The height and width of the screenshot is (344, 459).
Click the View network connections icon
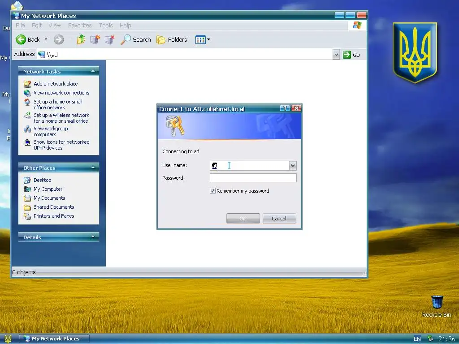pos(27,93)
